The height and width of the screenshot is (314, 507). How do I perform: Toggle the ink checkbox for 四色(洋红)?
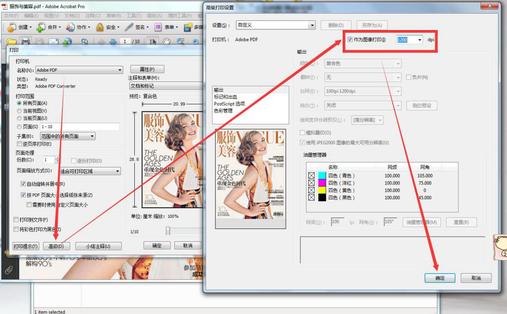311,183
